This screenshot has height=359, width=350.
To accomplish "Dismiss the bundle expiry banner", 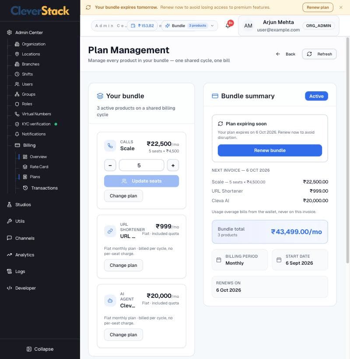I will [341, 7].
